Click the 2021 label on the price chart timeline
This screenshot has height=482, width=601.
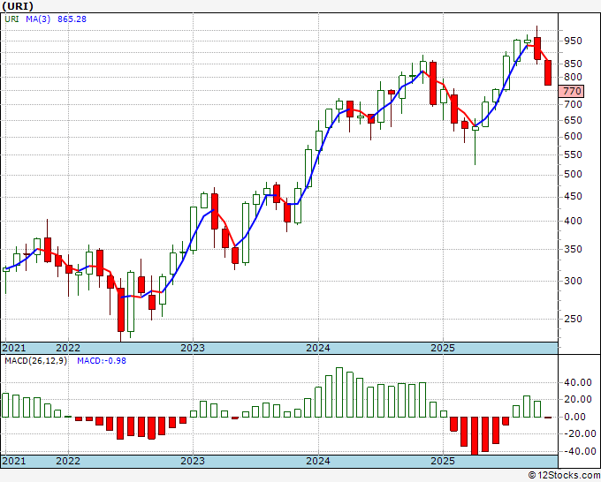[x=14, y=348]
